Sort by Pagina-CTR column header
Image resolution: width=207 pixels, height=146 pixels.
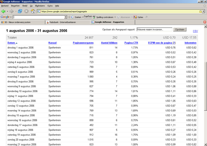[131, 43]
